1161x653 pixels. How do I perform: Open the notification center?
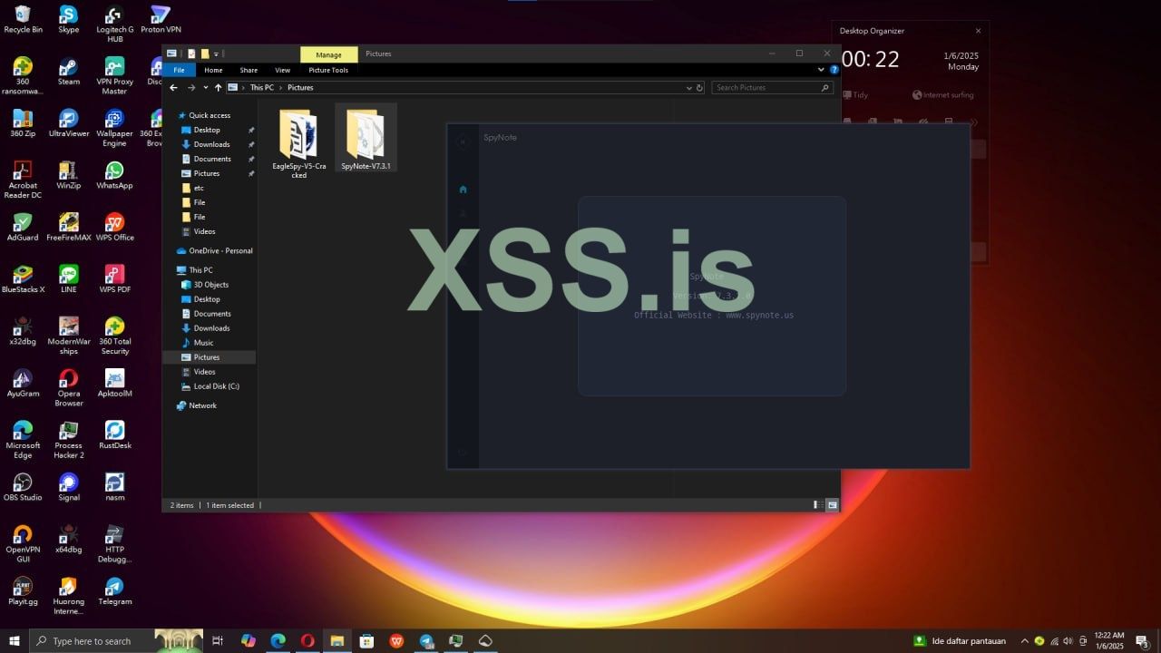click(x=1142, y=641)
